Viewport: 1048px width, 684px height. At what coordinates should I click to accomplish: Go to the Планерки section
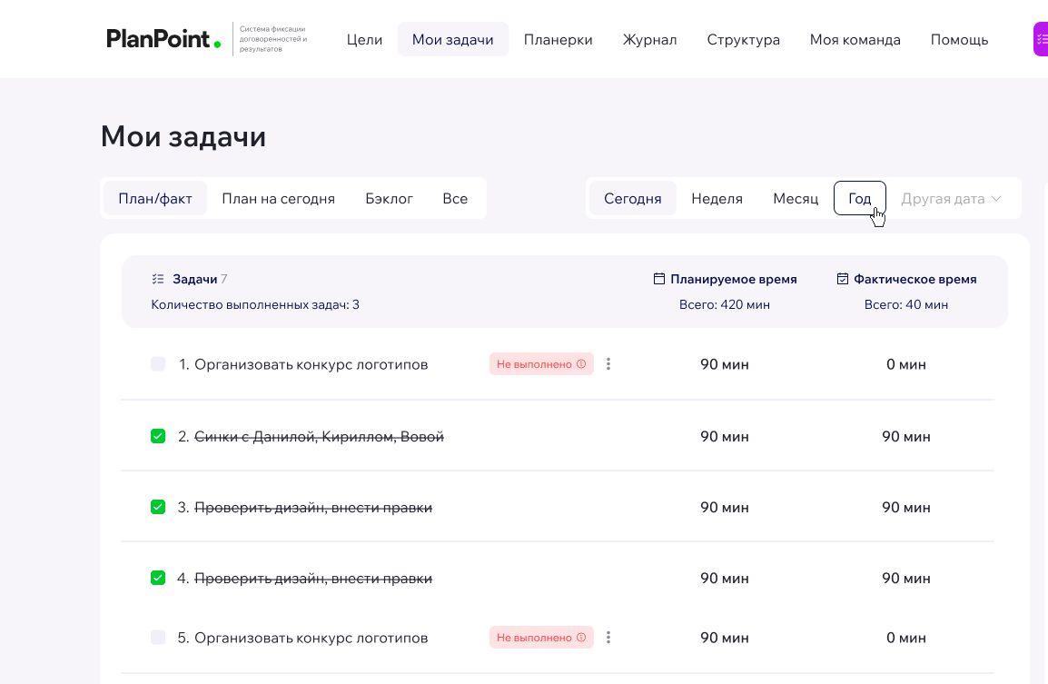click(558, 39)
